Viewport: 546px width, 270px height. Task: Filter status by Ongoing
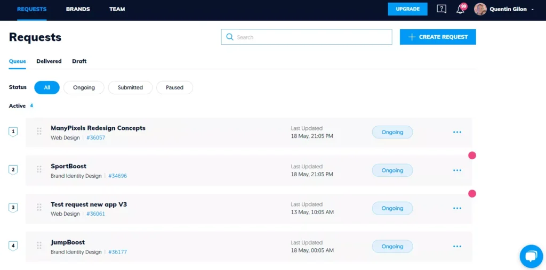pyautogui.click(x=84, y=88)
